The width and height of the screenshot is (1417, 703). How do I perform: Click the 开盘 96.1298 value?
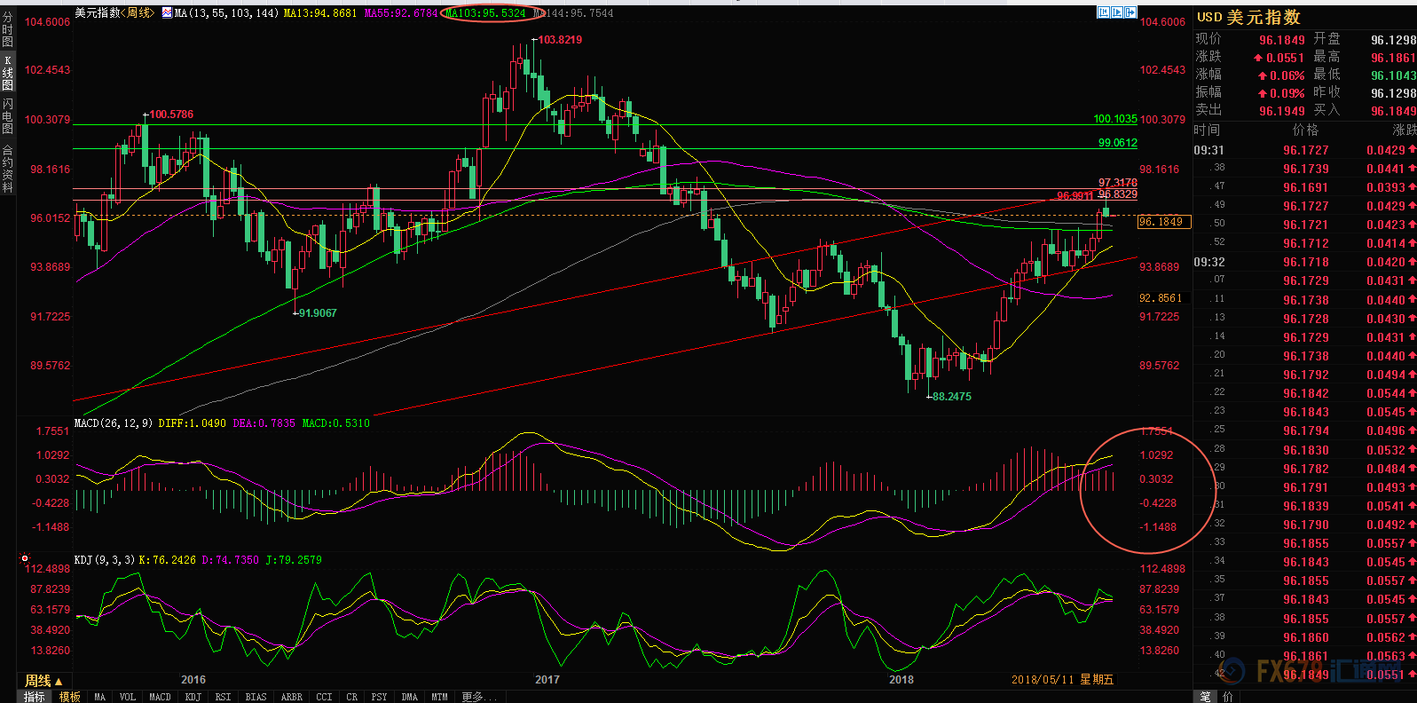click(1393, 40)
